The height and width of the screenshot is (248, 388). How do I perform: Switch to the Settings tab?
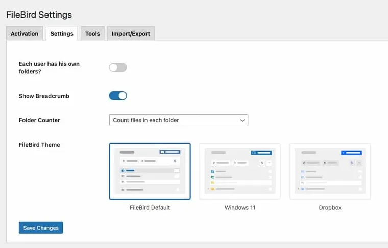pyautogui.click(x=62, y=33)
